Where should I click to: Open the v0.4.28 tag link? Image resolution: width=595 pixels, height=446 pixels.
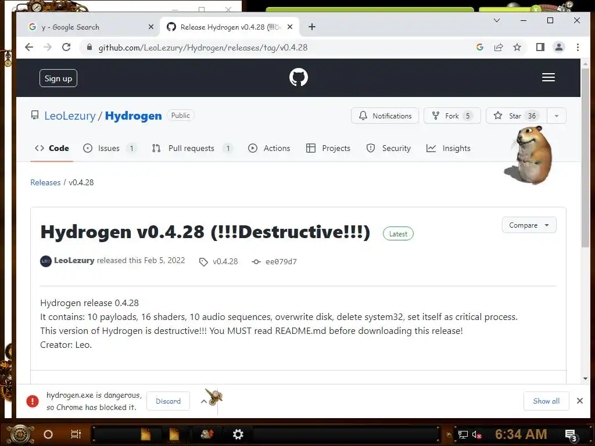[x=219, y=261]
